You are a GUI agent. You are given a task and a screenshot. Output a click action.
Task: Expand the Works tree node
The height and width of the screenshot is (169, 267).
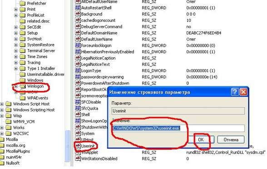click(x=2, y=128)
